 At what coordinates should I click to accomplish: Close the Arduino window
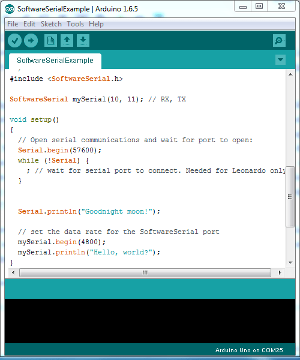click(281, 6)
